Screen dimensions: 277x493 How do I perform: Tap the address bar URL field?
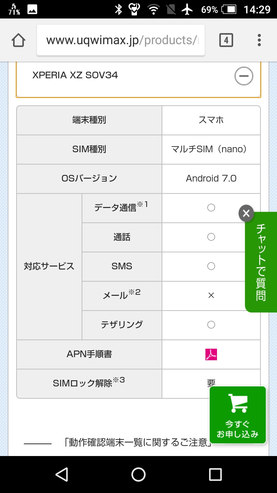[x=121, y=40]
